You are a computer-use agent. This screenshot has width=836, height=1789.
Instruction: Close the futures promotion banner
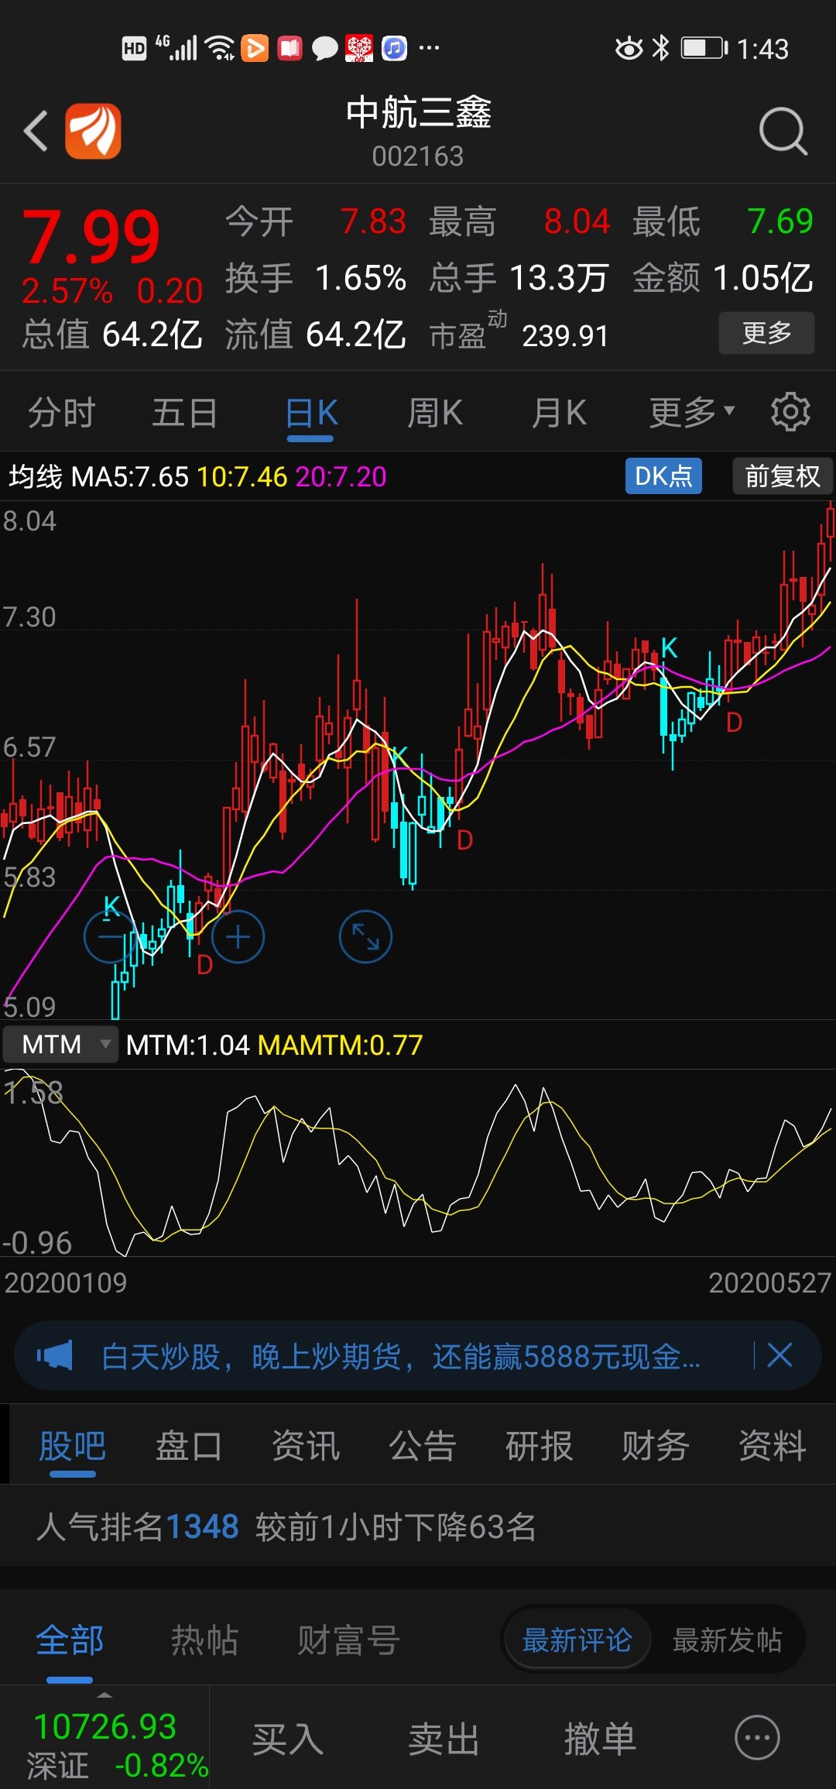(x=779, y=1355)
